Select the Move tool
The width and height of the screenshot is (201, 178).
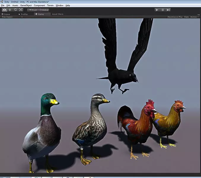tap(10, 10)
